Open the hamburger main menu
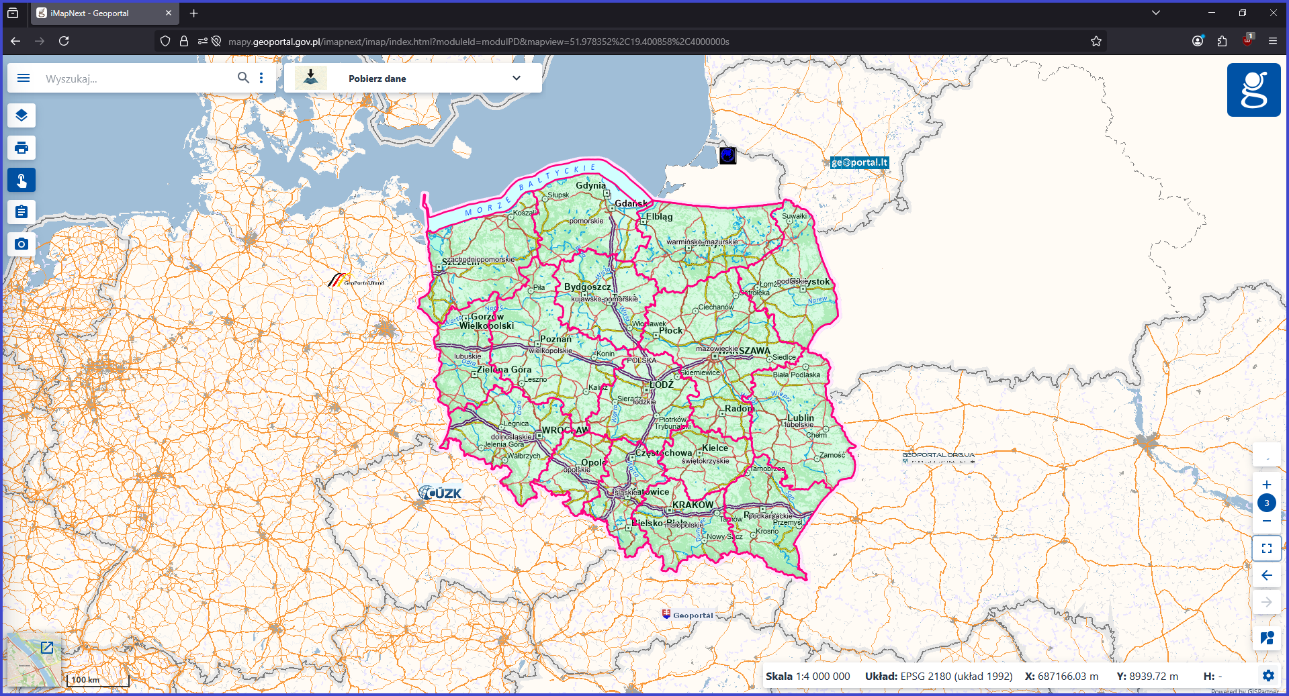 (x=24, y=78)
